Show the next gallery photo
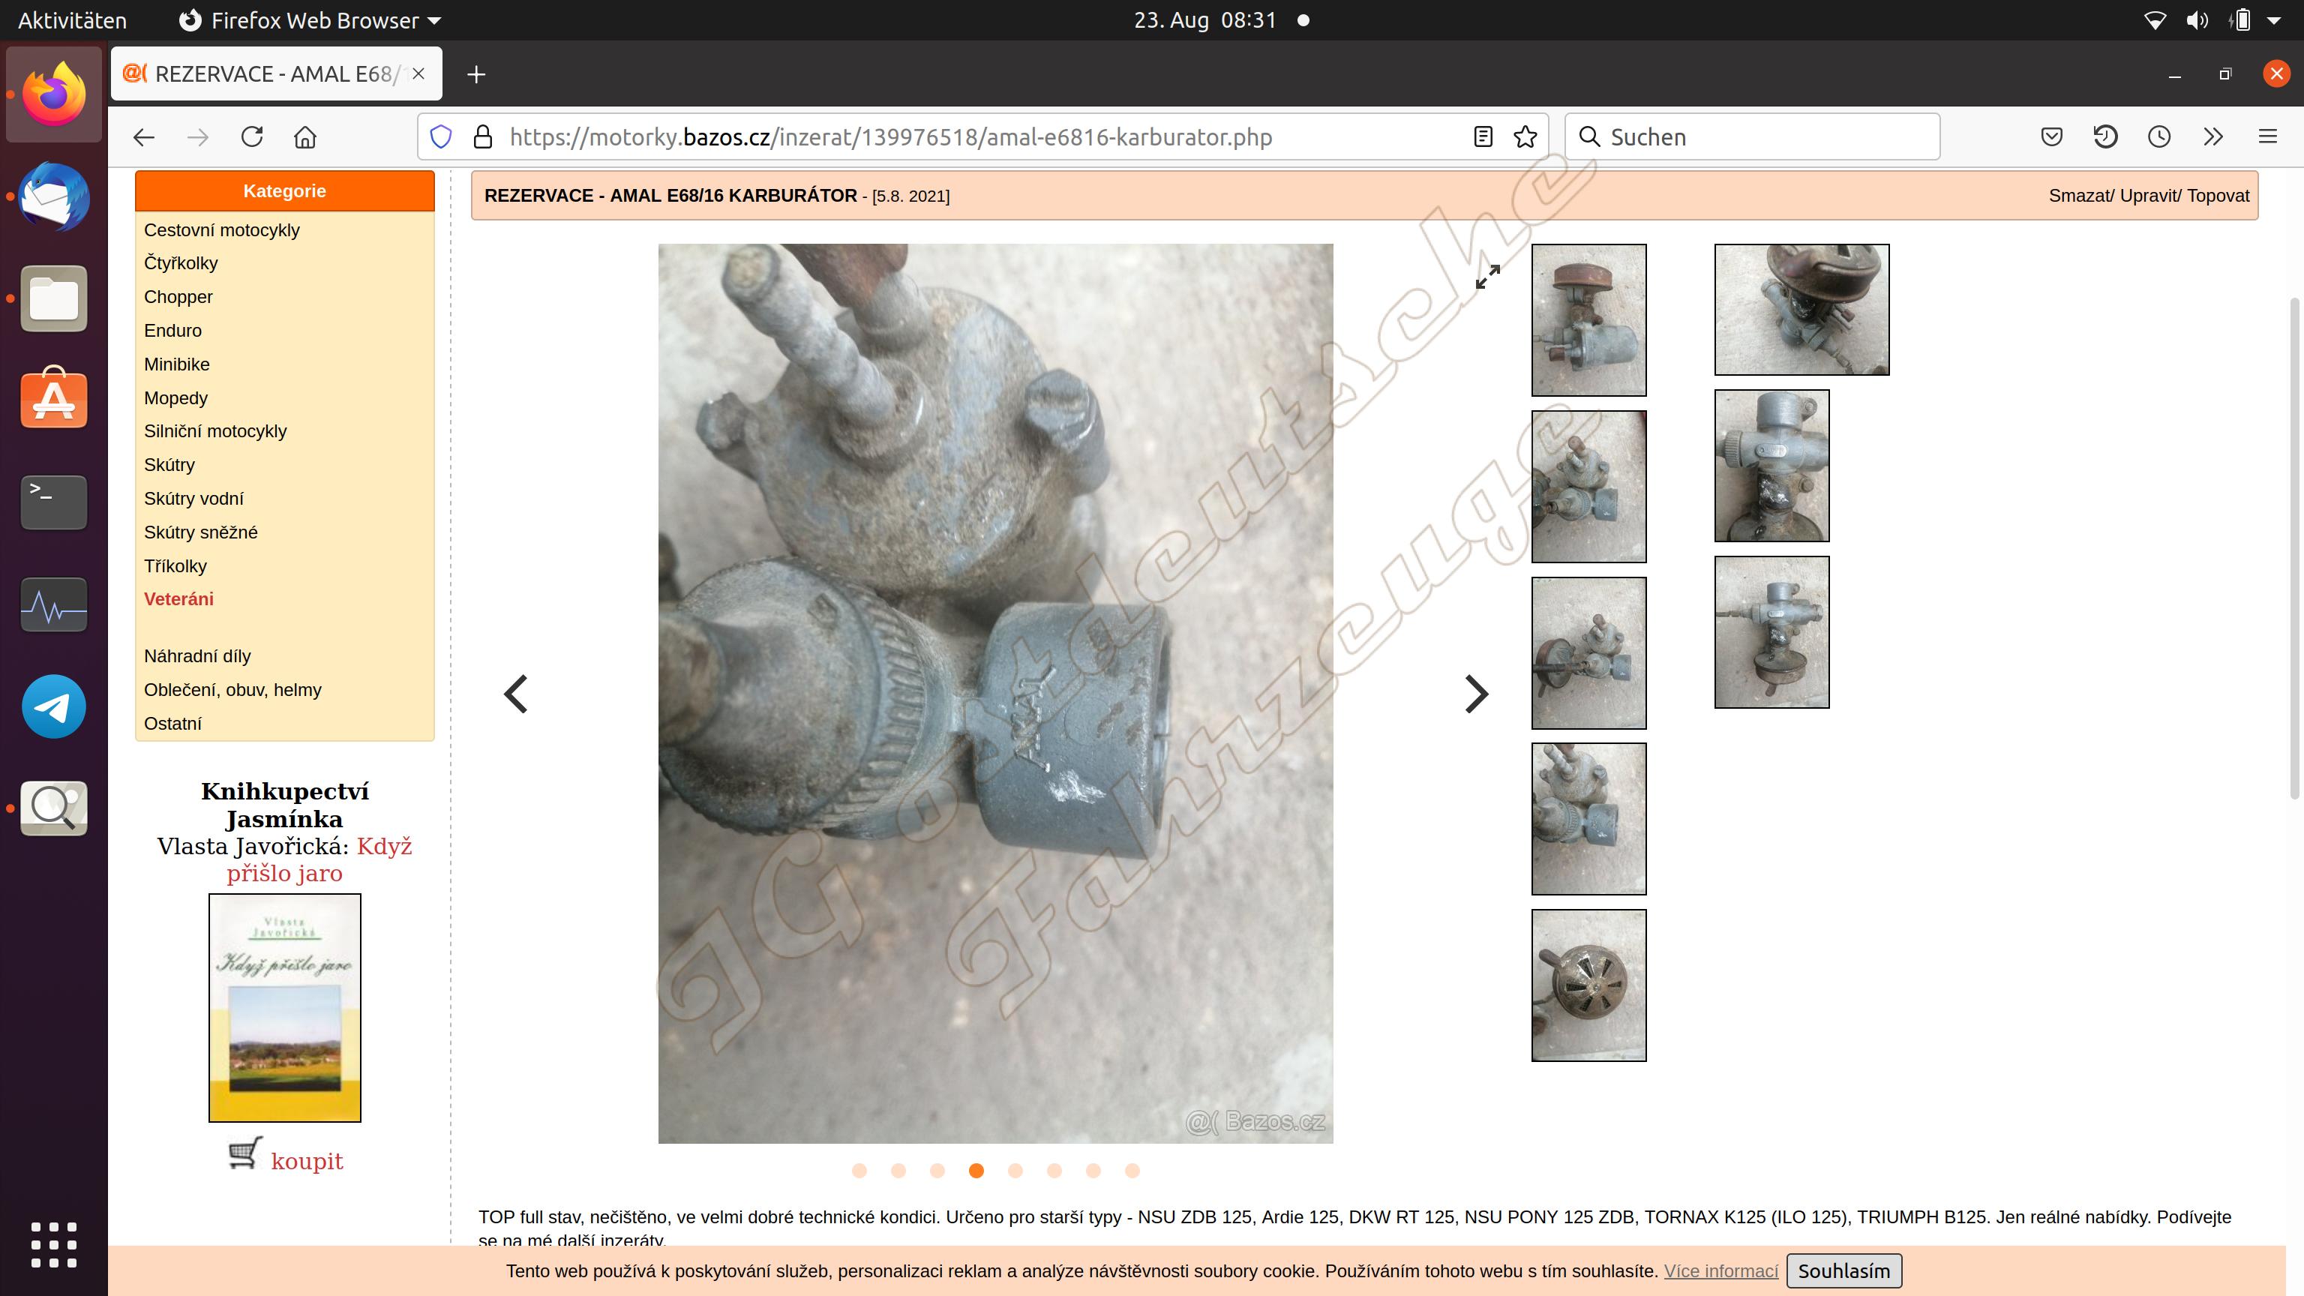This screenshot has width=2304, height=1296. click(x=1477, y=694)
